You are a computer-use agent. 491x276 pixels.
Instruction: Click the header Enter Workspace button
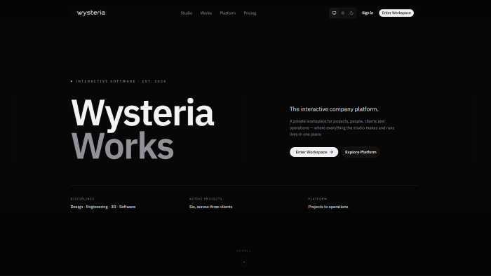pyautogui.click(x=396, y=13)
